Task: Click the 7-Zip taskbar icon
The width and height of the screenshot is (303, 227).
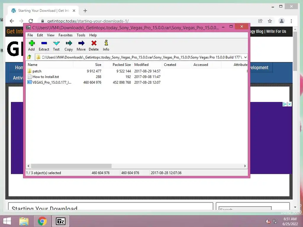Action: point(60,221)
